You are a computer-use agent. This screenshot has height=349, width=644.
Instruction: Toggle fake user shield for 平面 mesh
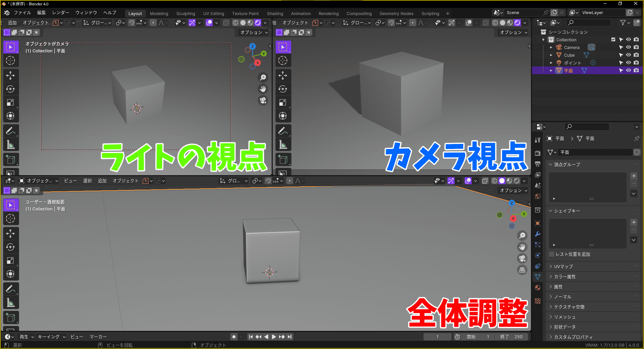637,152
